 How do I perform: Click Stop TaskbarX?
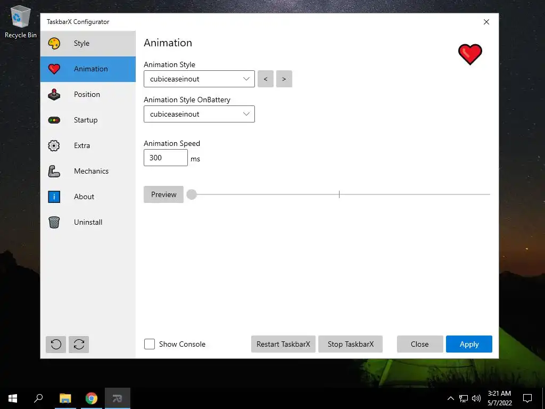[x=350, y=345]
